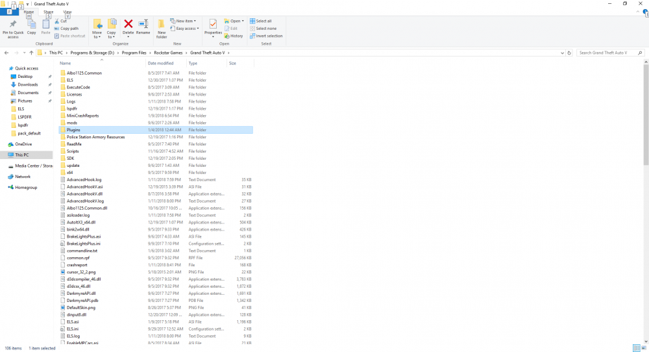
Task: Click the Pin to Quick access icon
Action: point(13,24)
